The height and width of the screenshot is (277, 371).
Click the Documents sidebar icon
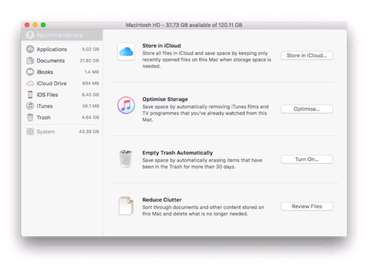tap(30, 60)
